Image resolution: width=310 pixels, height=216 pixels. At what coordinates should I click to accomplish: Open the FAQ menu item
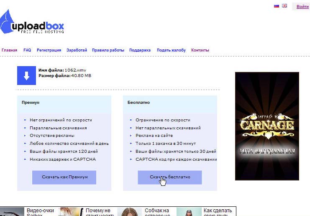pyautogui.click(x=27, y=50)
